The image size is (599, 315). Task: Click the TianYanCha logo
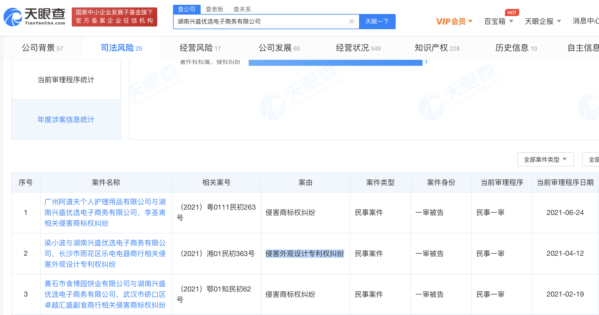click(34, 17)
